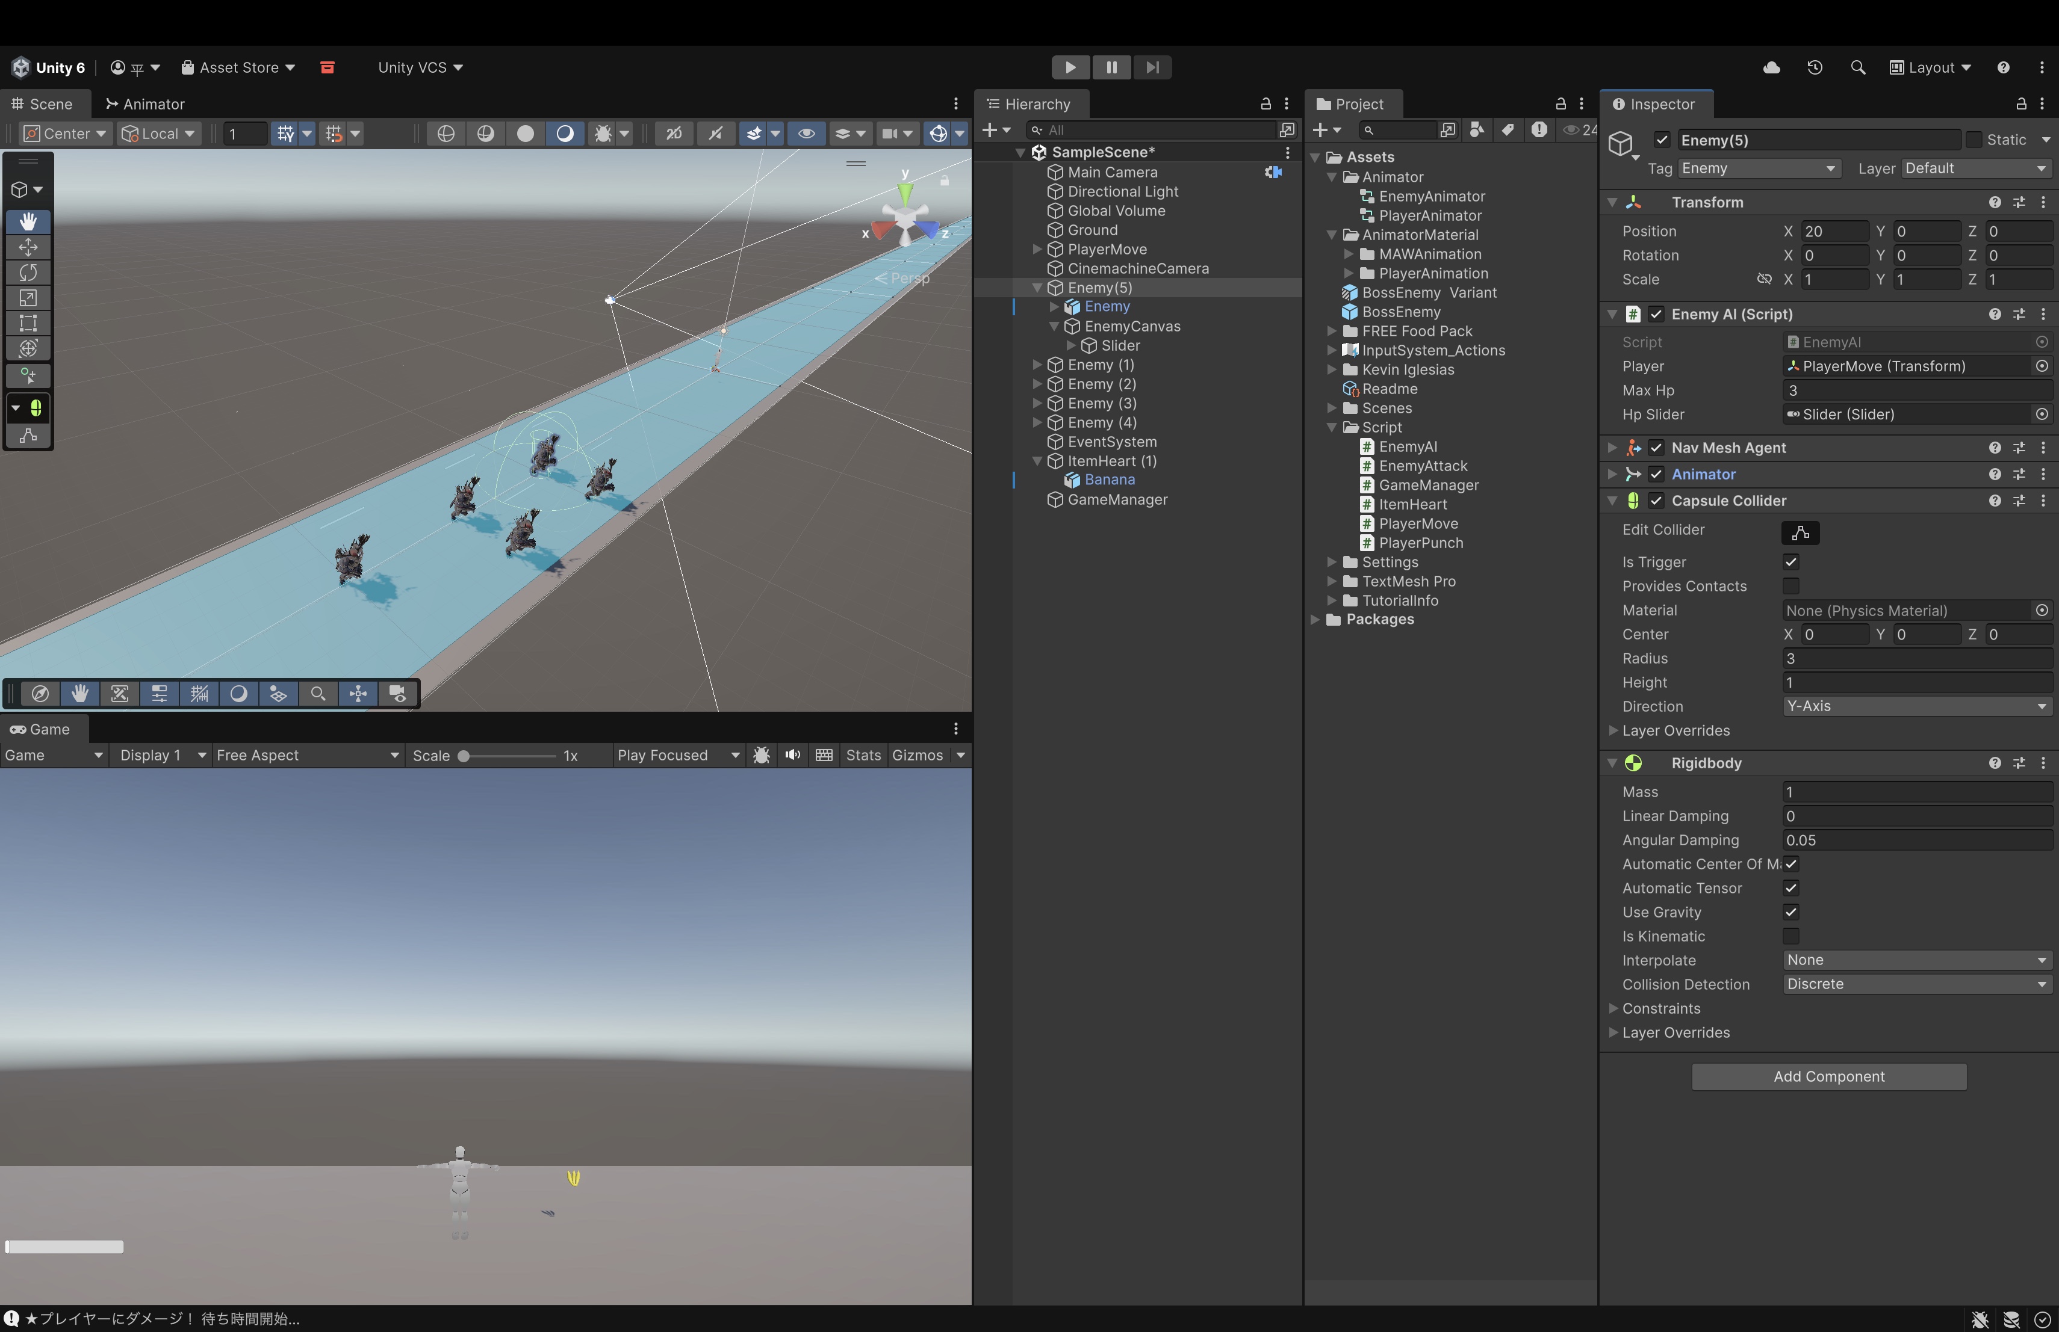
Task: Expand the Enemy (1) hierarchy item
Action: (1037, 365)
